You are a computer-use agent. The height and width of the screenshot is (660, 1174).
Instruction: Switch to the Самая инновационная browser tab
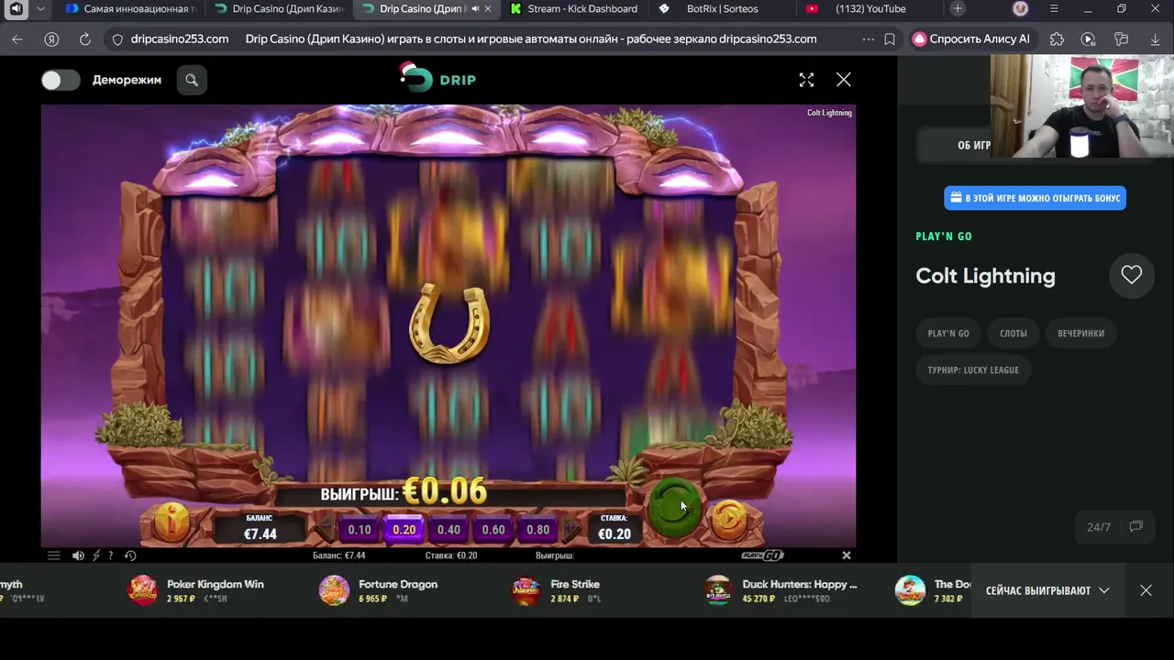pos(130,9)
